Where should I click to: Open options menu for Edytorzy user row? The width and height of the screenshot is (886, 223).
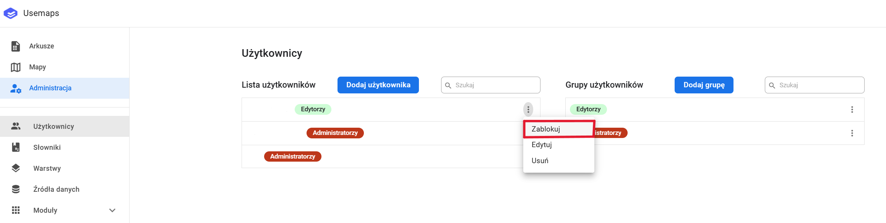528,110
